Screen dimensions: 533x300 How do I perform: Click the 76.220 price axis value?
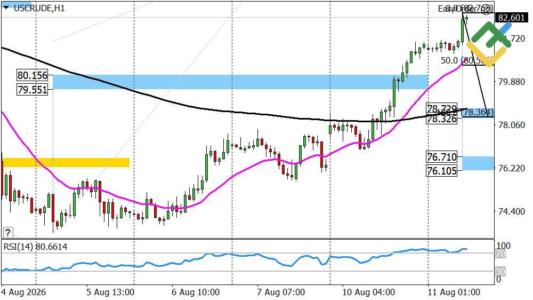[512, 168]
